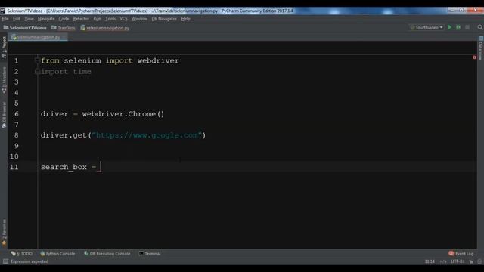This screenshot has height=272, width=484.
Task: Open the run configuration dropdown
Action: [426, 27]
